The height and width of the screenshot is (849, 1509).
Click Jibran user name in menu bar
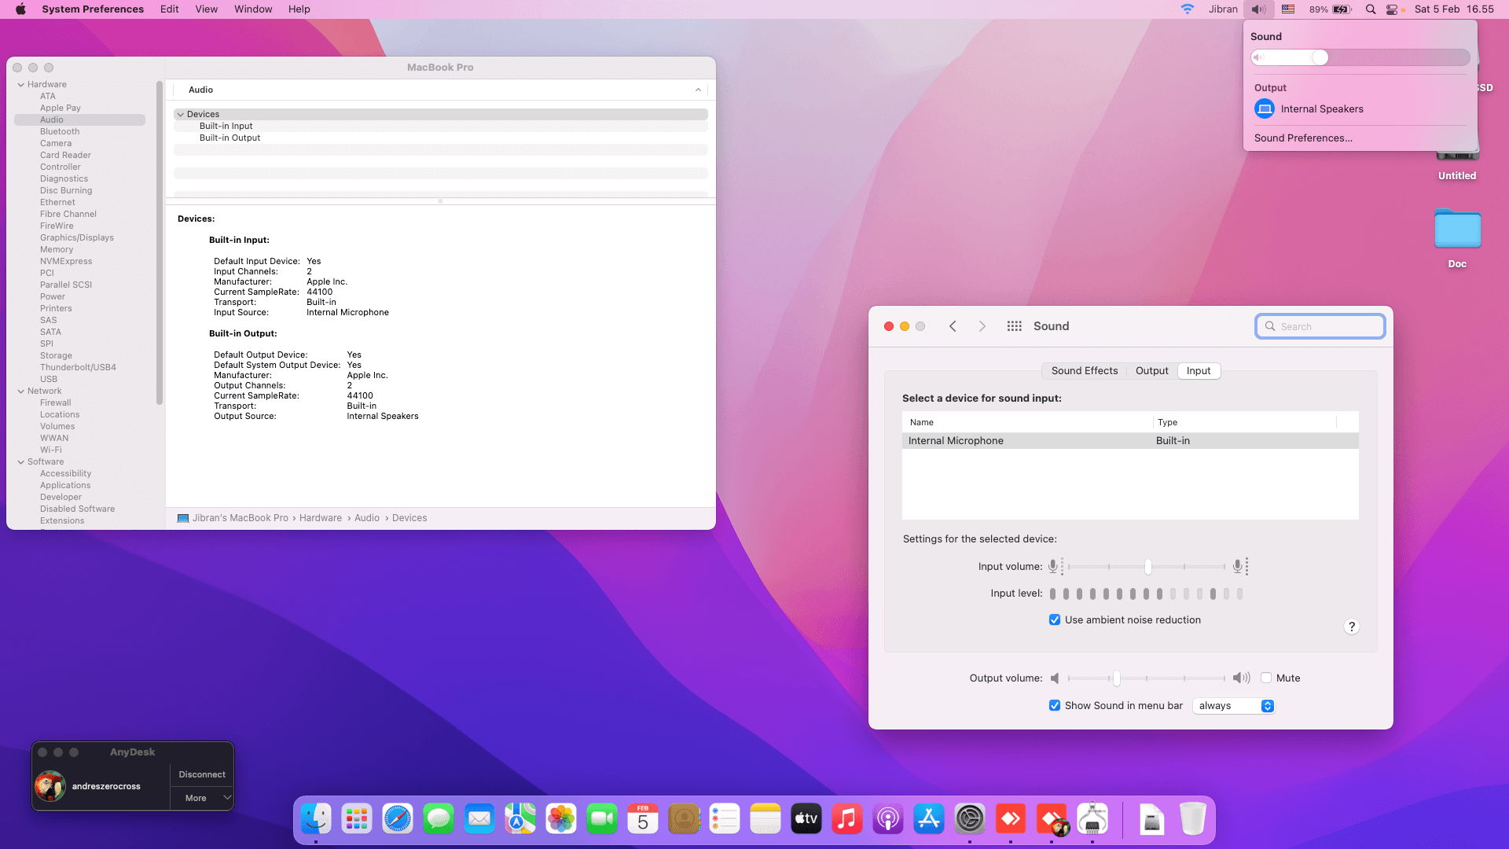point(1223,9)
